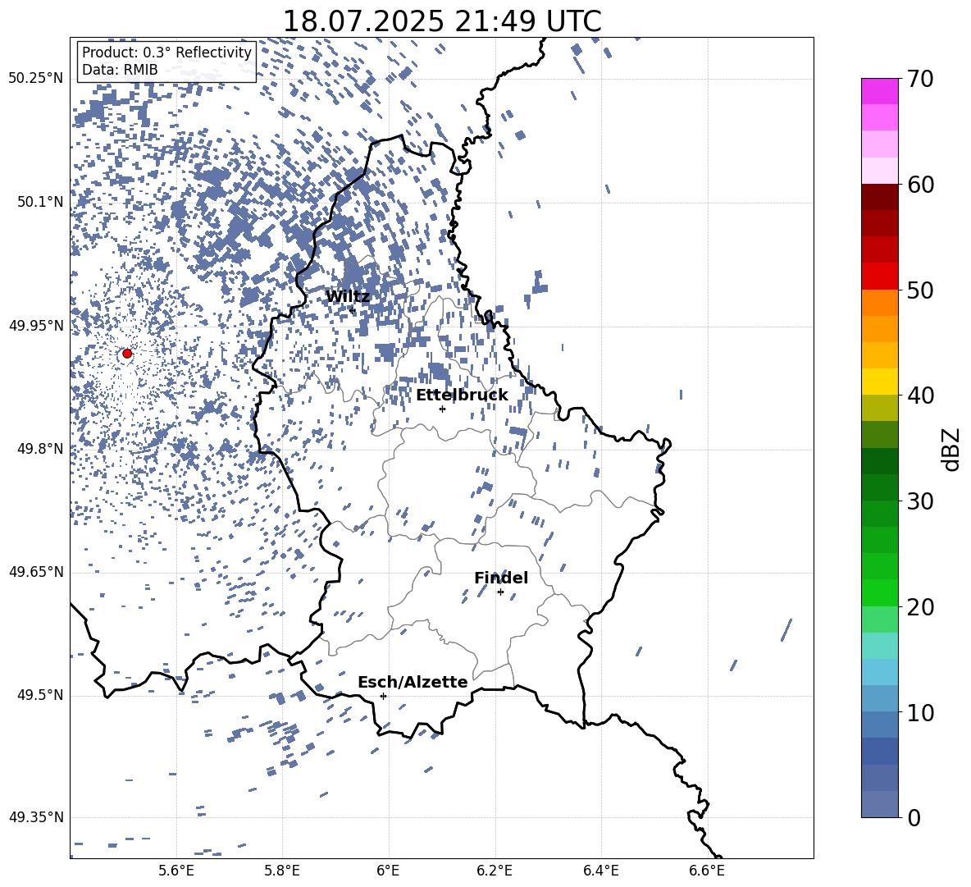Click the 50.25°N latitude label
Image resolution: width=971 pixels, height=887 pixels.
tap(36, 79)
